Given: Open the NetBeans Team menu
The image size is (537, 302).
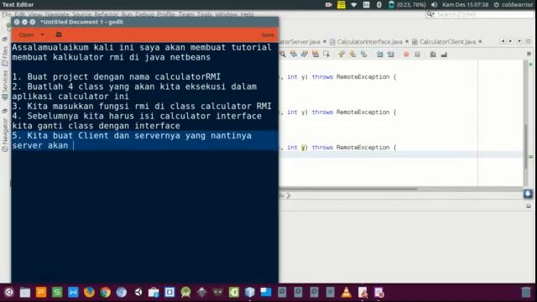Looking at the screenshot, I should (186, 14).
